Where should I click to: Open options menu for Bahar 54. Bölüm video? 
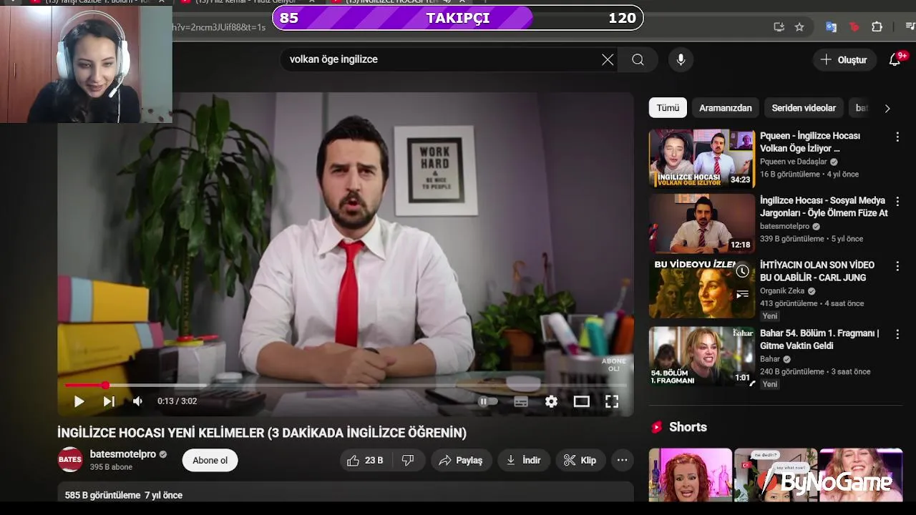pos(897,334)
